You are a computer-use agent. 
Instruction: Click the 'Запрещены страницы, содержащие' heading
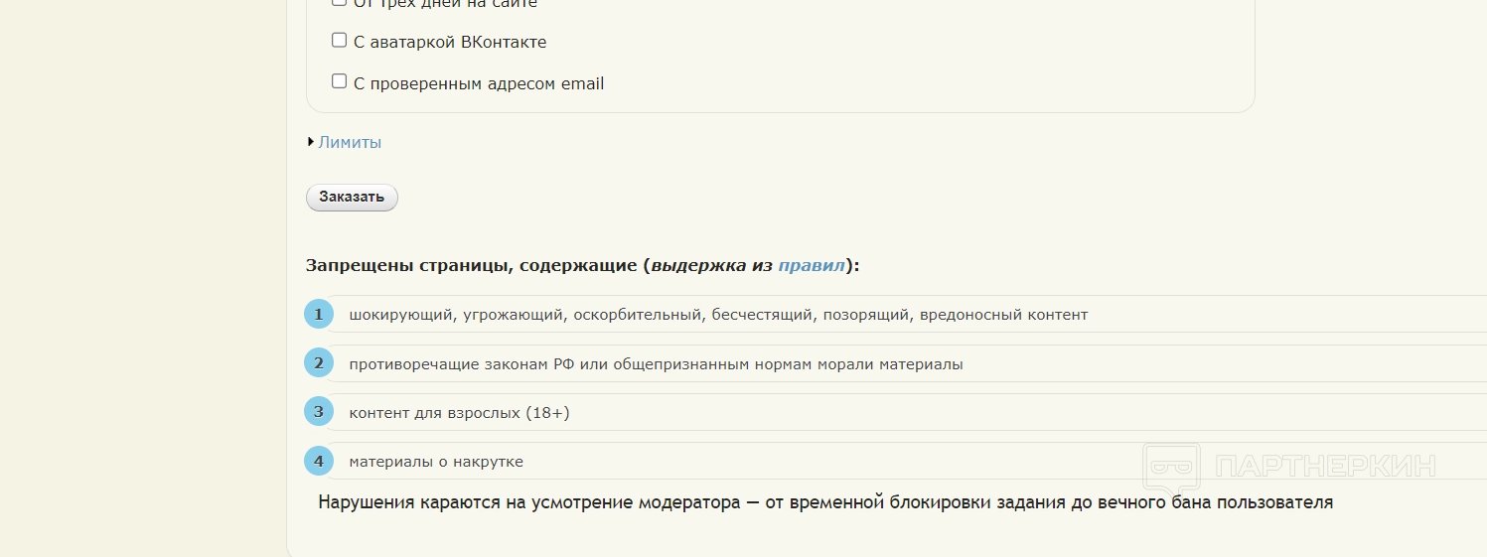click(471, 265)
